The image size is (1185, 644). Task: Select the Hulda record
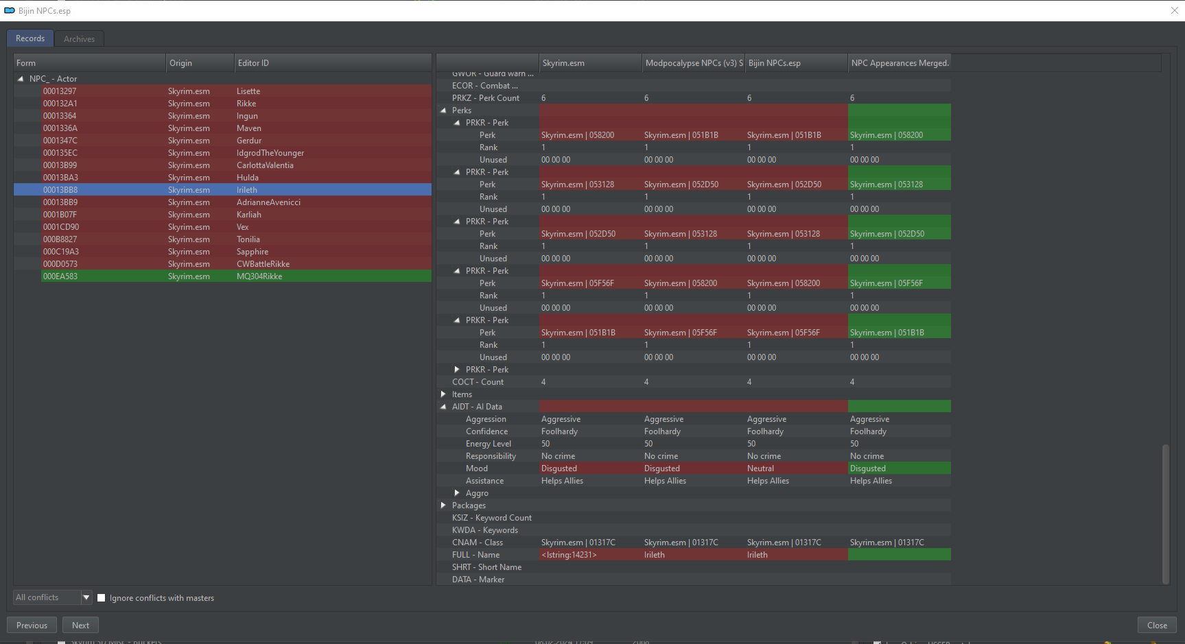click(x=223, y=178)
